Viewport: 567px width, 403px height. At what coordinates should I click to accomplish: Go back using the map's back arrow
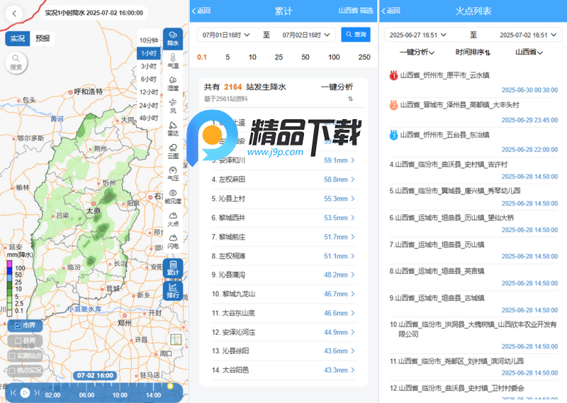click(14, 13)
